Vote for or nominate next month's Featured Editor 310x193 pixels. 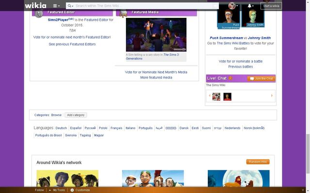point(72,37)
